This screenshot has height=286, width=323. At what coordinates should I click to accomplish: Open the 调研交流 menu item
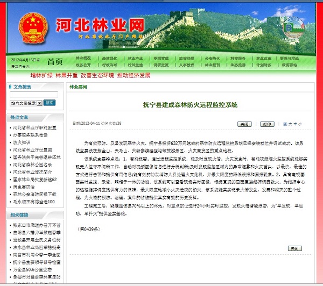[161, 65]
